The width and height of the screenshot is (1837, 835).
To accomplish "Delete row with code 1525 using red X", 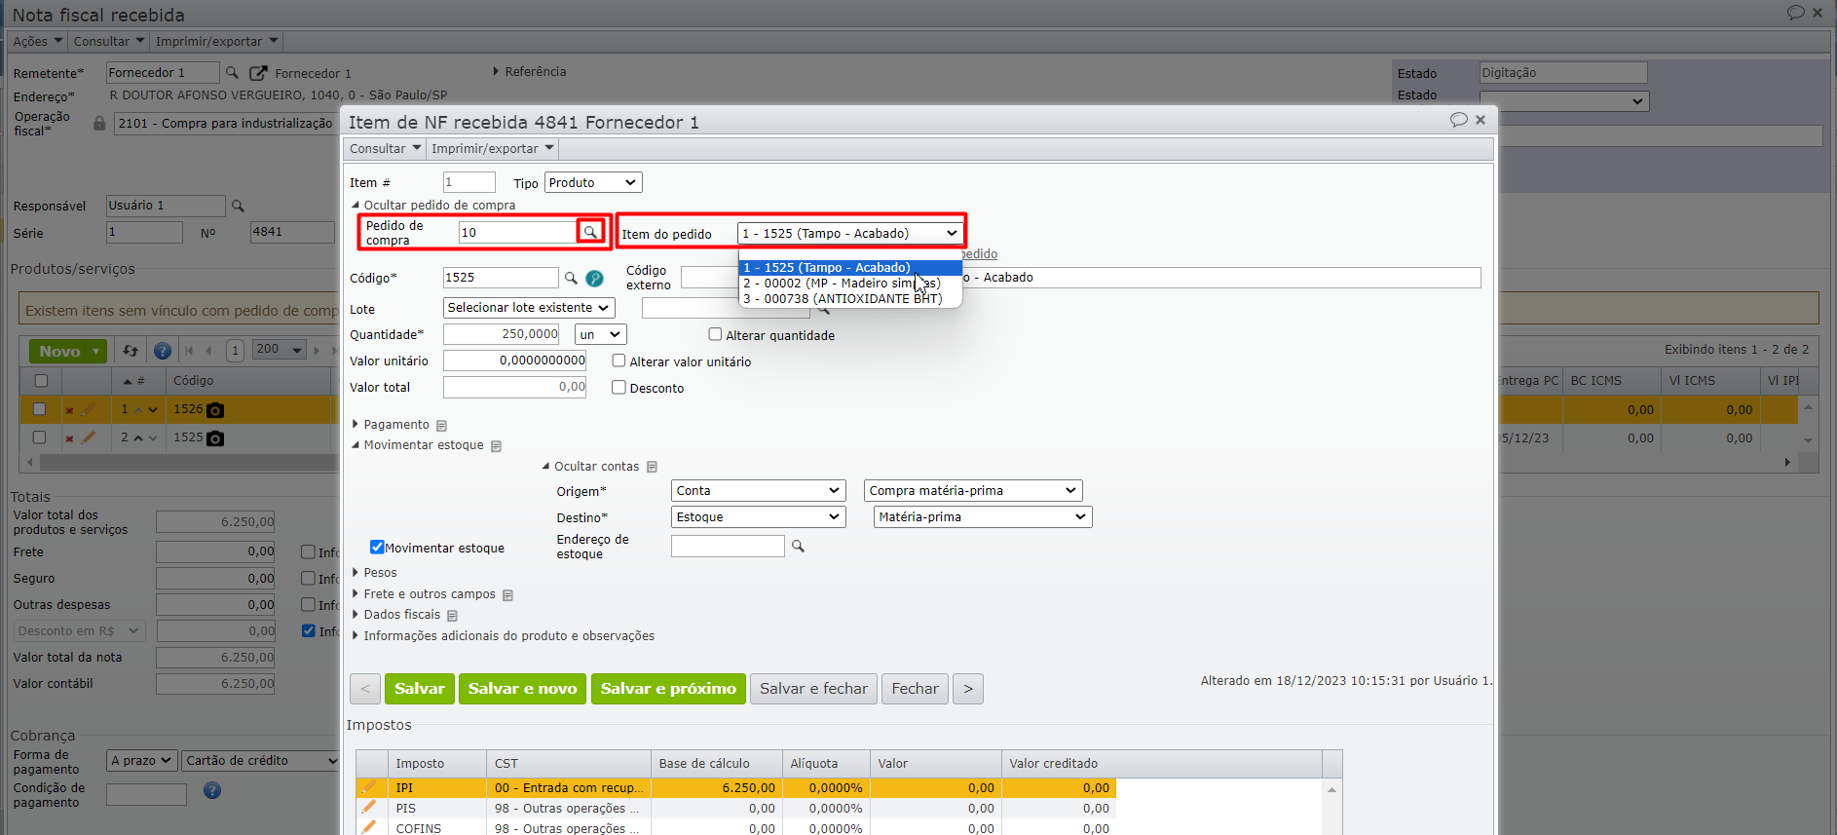I will point(69,438).
